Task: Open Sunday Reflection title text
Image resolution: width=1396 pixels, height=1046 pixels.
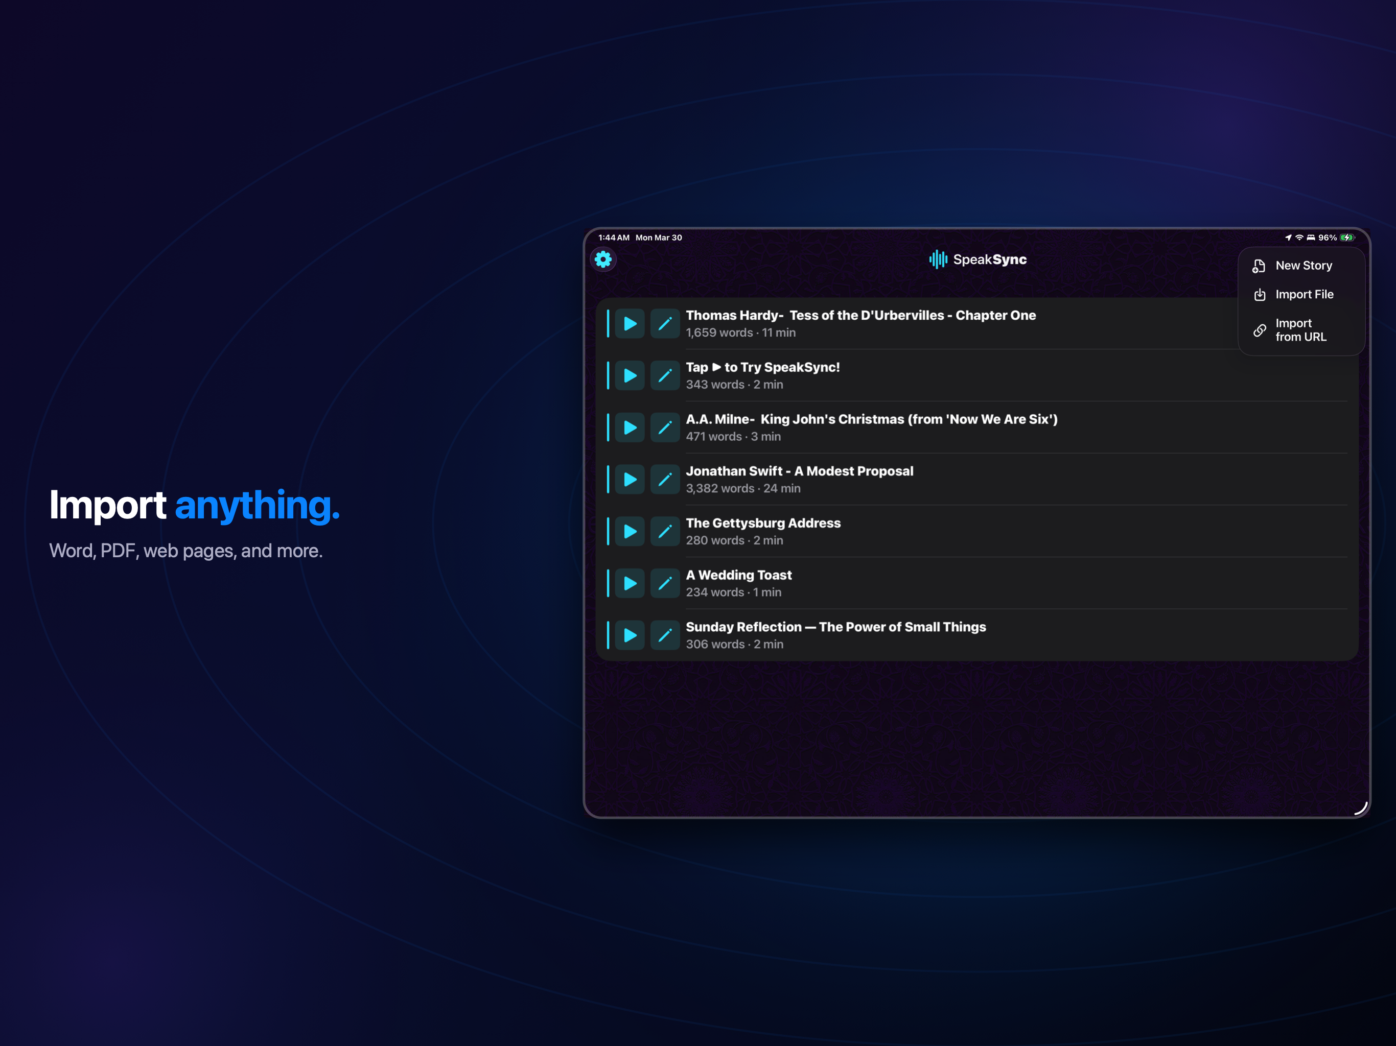Action: [835, 627]
